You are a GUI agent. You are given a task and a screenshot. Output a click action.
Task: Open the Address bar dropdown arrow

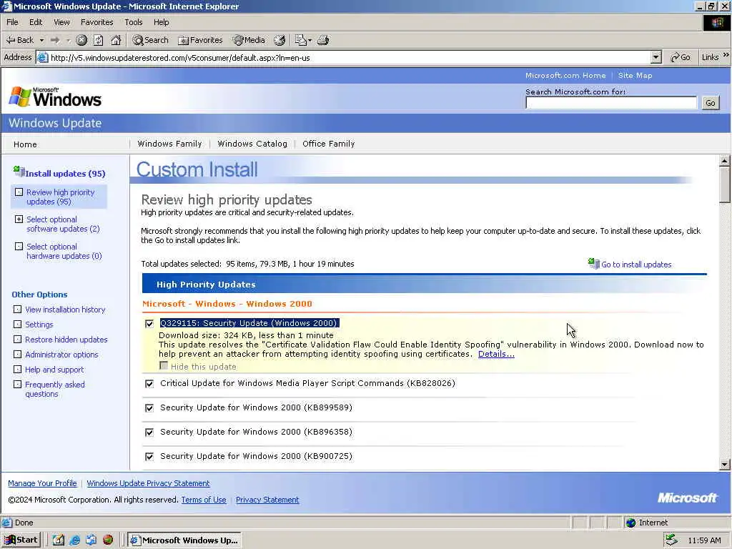click(656, 57)
